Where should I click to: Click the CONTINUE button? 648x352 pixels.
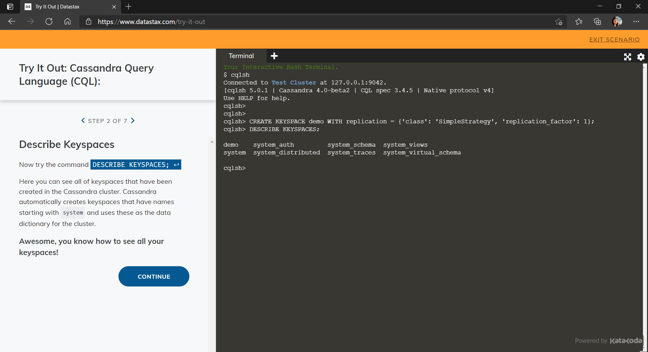[154, 276]
